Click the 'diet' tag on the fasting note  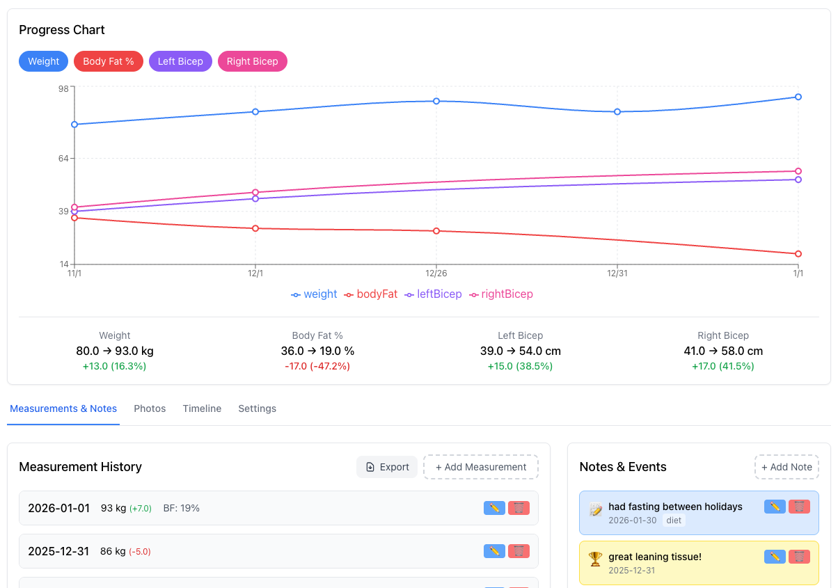point(673,521)
